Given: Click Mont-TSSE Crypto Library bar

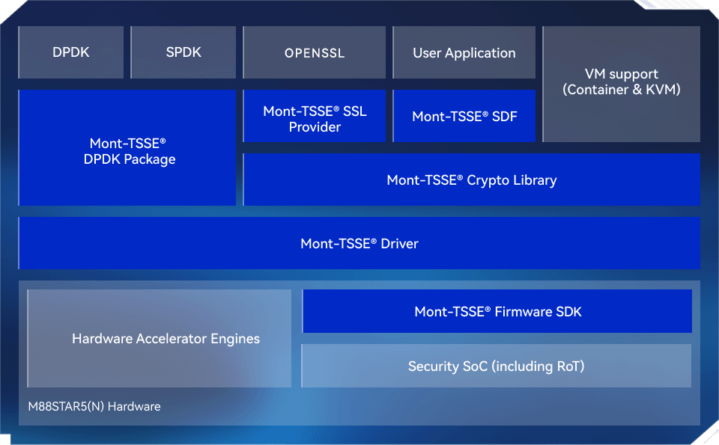Looking at the screenshot, I should coord(471,179).
